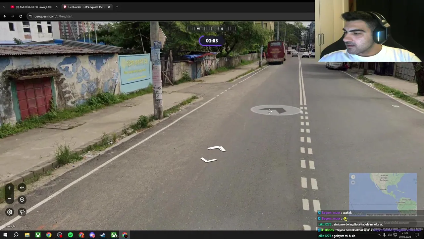Click the Begom_musx username saying taakkk

click(331, 213)
